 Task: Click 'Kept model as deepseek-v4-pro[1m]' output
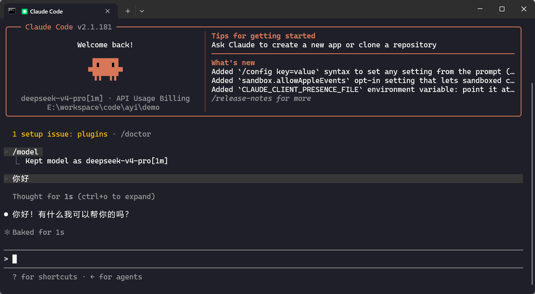(97, 161)
